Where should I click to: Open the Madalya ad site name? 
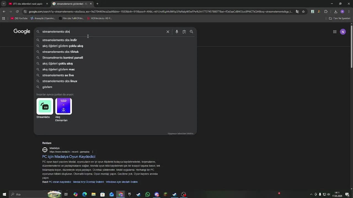pos(54,148)
